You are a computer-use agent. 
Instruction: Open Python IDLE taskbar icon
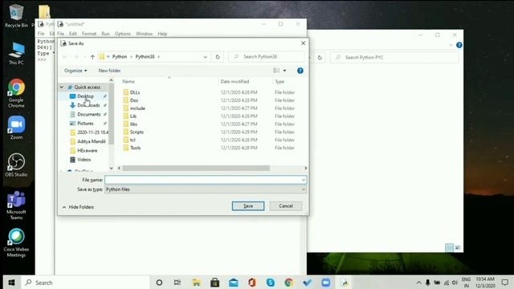click(345, 283)
